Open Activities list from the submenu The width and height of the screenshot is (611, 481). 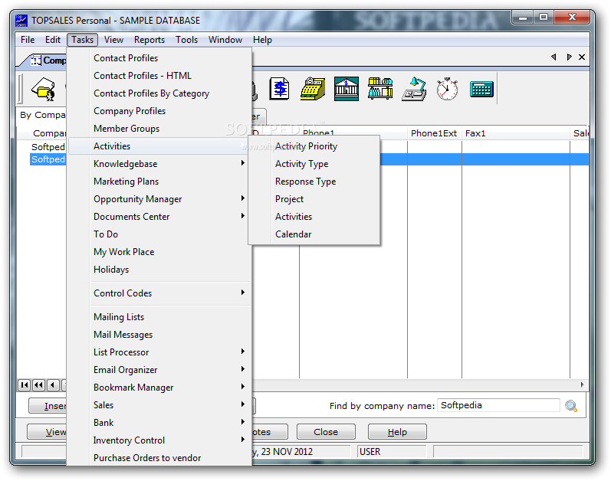pos(314,216)
